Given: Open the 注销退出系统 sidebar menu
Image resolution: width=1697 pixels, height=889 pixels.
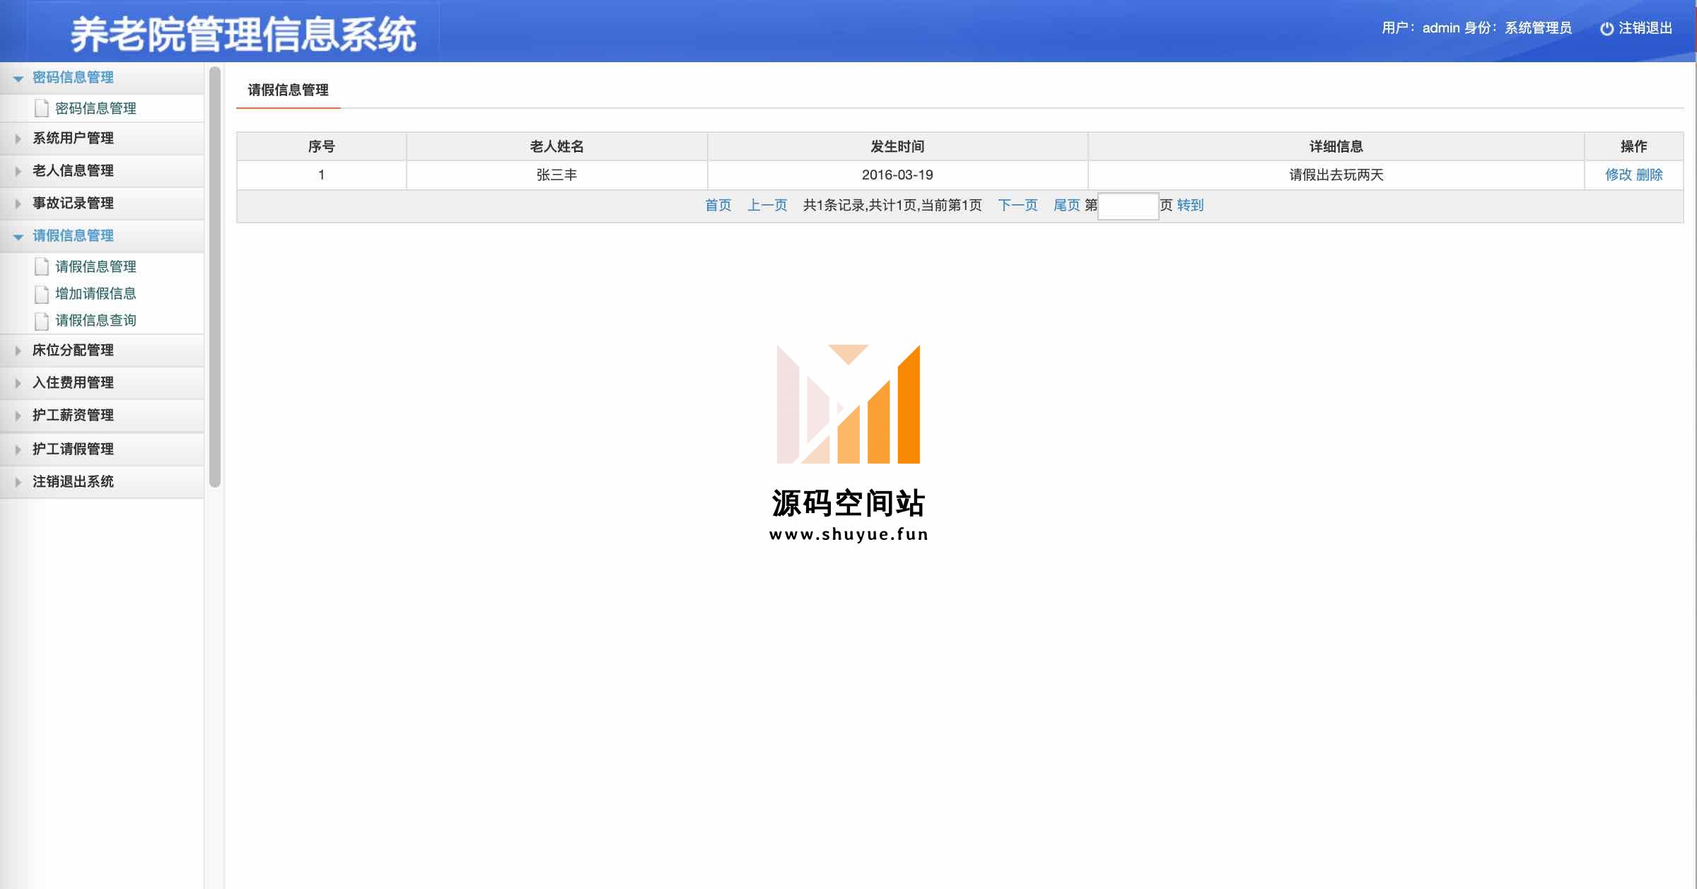Looking at the screenshot, I should point(102,482).
